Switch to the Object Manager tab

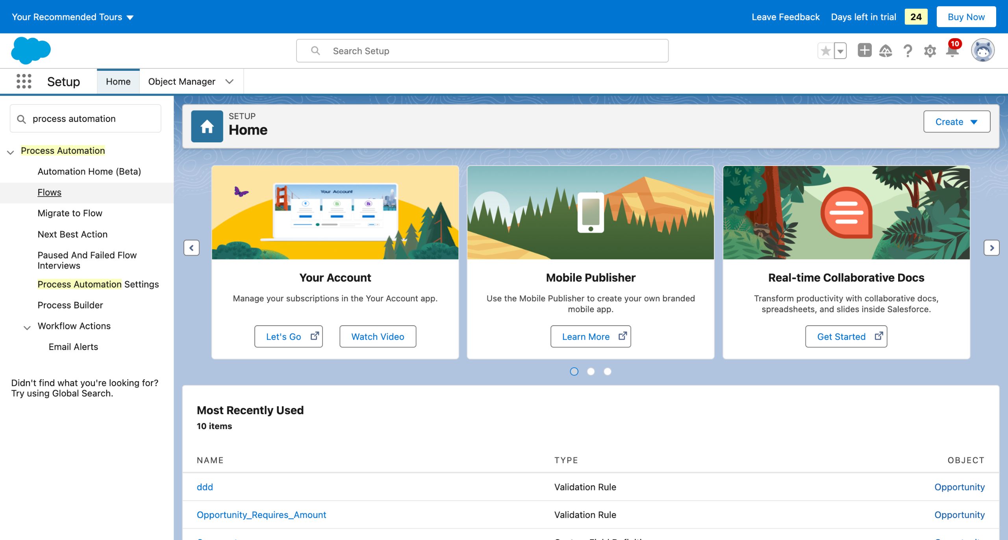coord(182,81)
